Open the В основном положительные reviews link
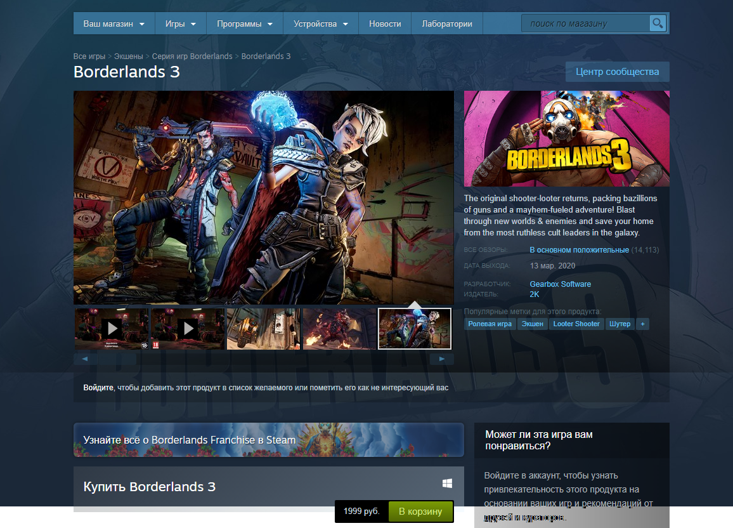The width and height of the screenshot is (733, 528). pyautogui.click(x=579, y=250)
